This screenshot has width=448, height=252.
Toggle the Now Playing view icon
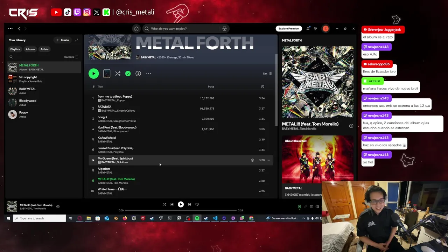(299, 207)
